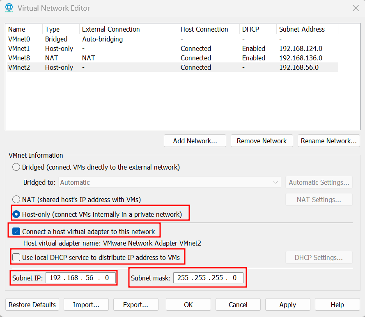Screen dimensions: 365x317
Task: Enable local DHCP service checkbox
Action: pos(16,257)
